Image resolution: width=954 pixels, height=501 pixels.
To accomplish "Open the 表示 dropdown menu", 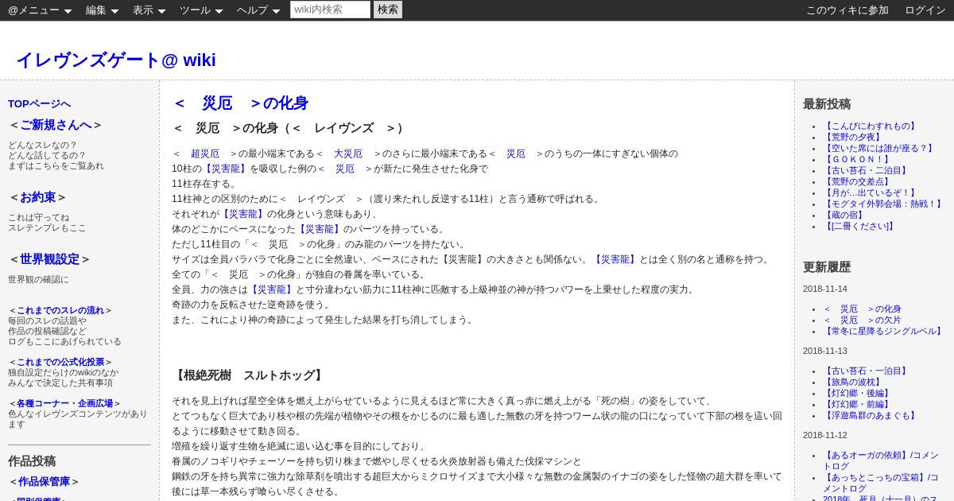I will [149, 10].
